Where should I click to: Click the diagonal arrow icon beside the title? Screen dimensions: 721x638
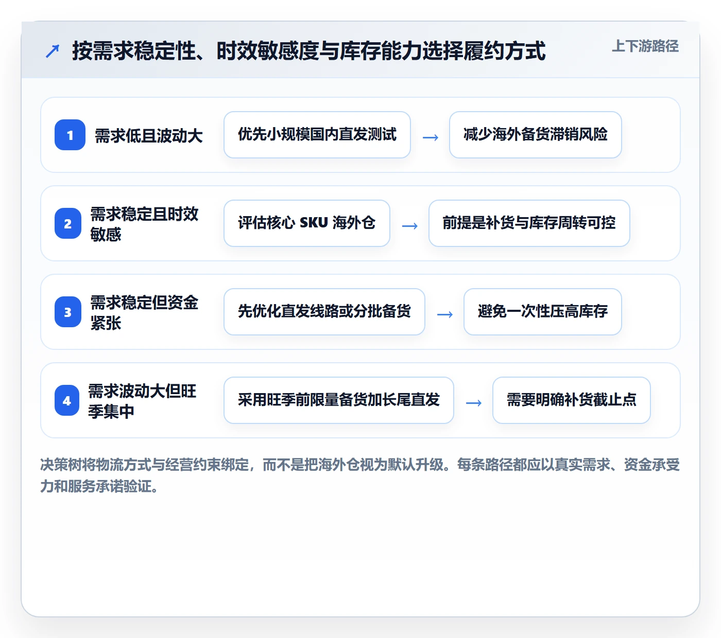click(x=53, y=51)
